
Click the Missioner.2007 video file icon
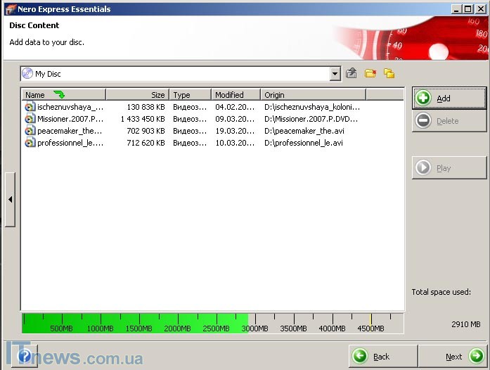coord(30,119)
